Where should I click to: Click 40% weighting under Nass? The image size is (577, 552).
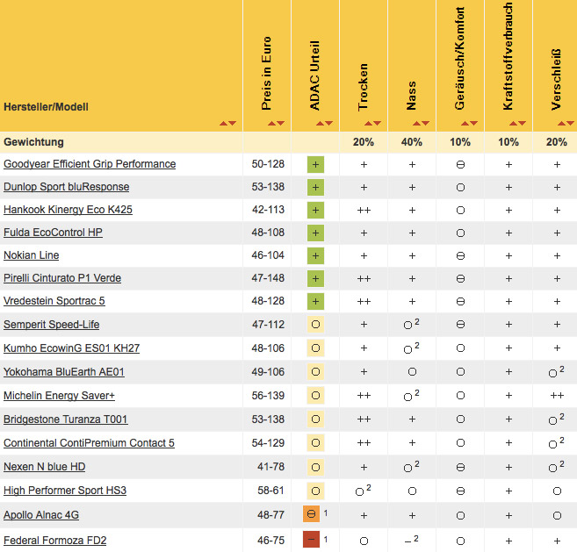pyautogui.click(x=412, y=142)
